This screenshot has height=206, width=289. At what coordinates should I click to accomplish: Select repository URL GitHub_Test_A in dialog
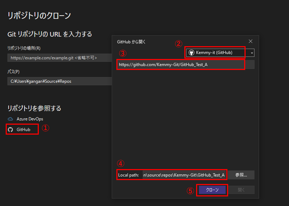pos(185,65)
